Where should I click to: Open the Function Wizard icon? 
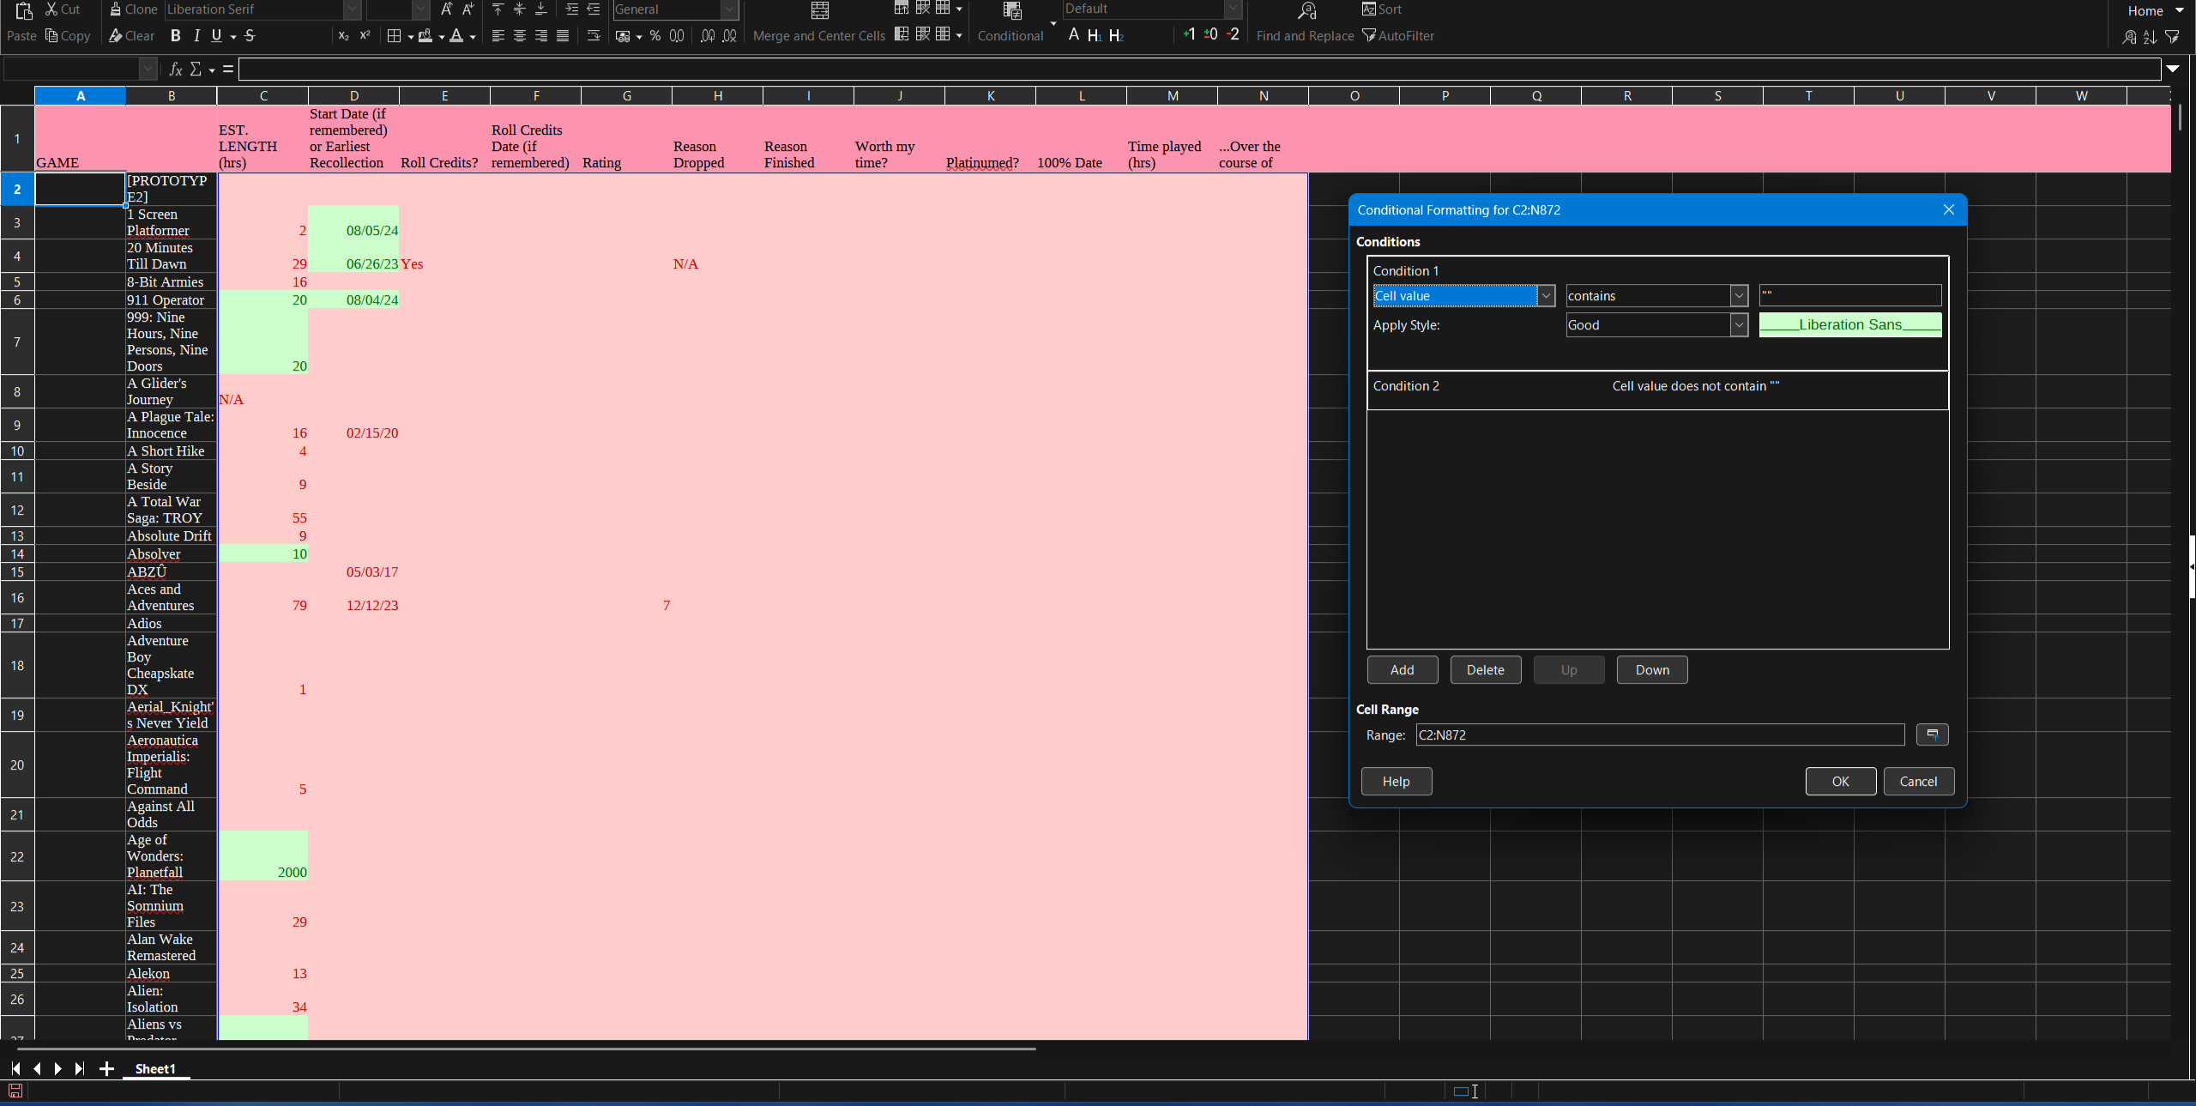click(x=176, y=70)
